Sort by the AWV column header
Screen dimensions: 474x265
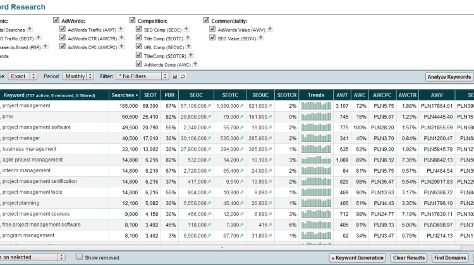coord(437,95)
